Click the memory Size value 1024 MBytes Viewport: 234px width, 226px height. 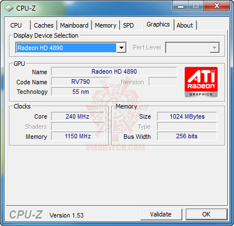click(x=187, y=116)
